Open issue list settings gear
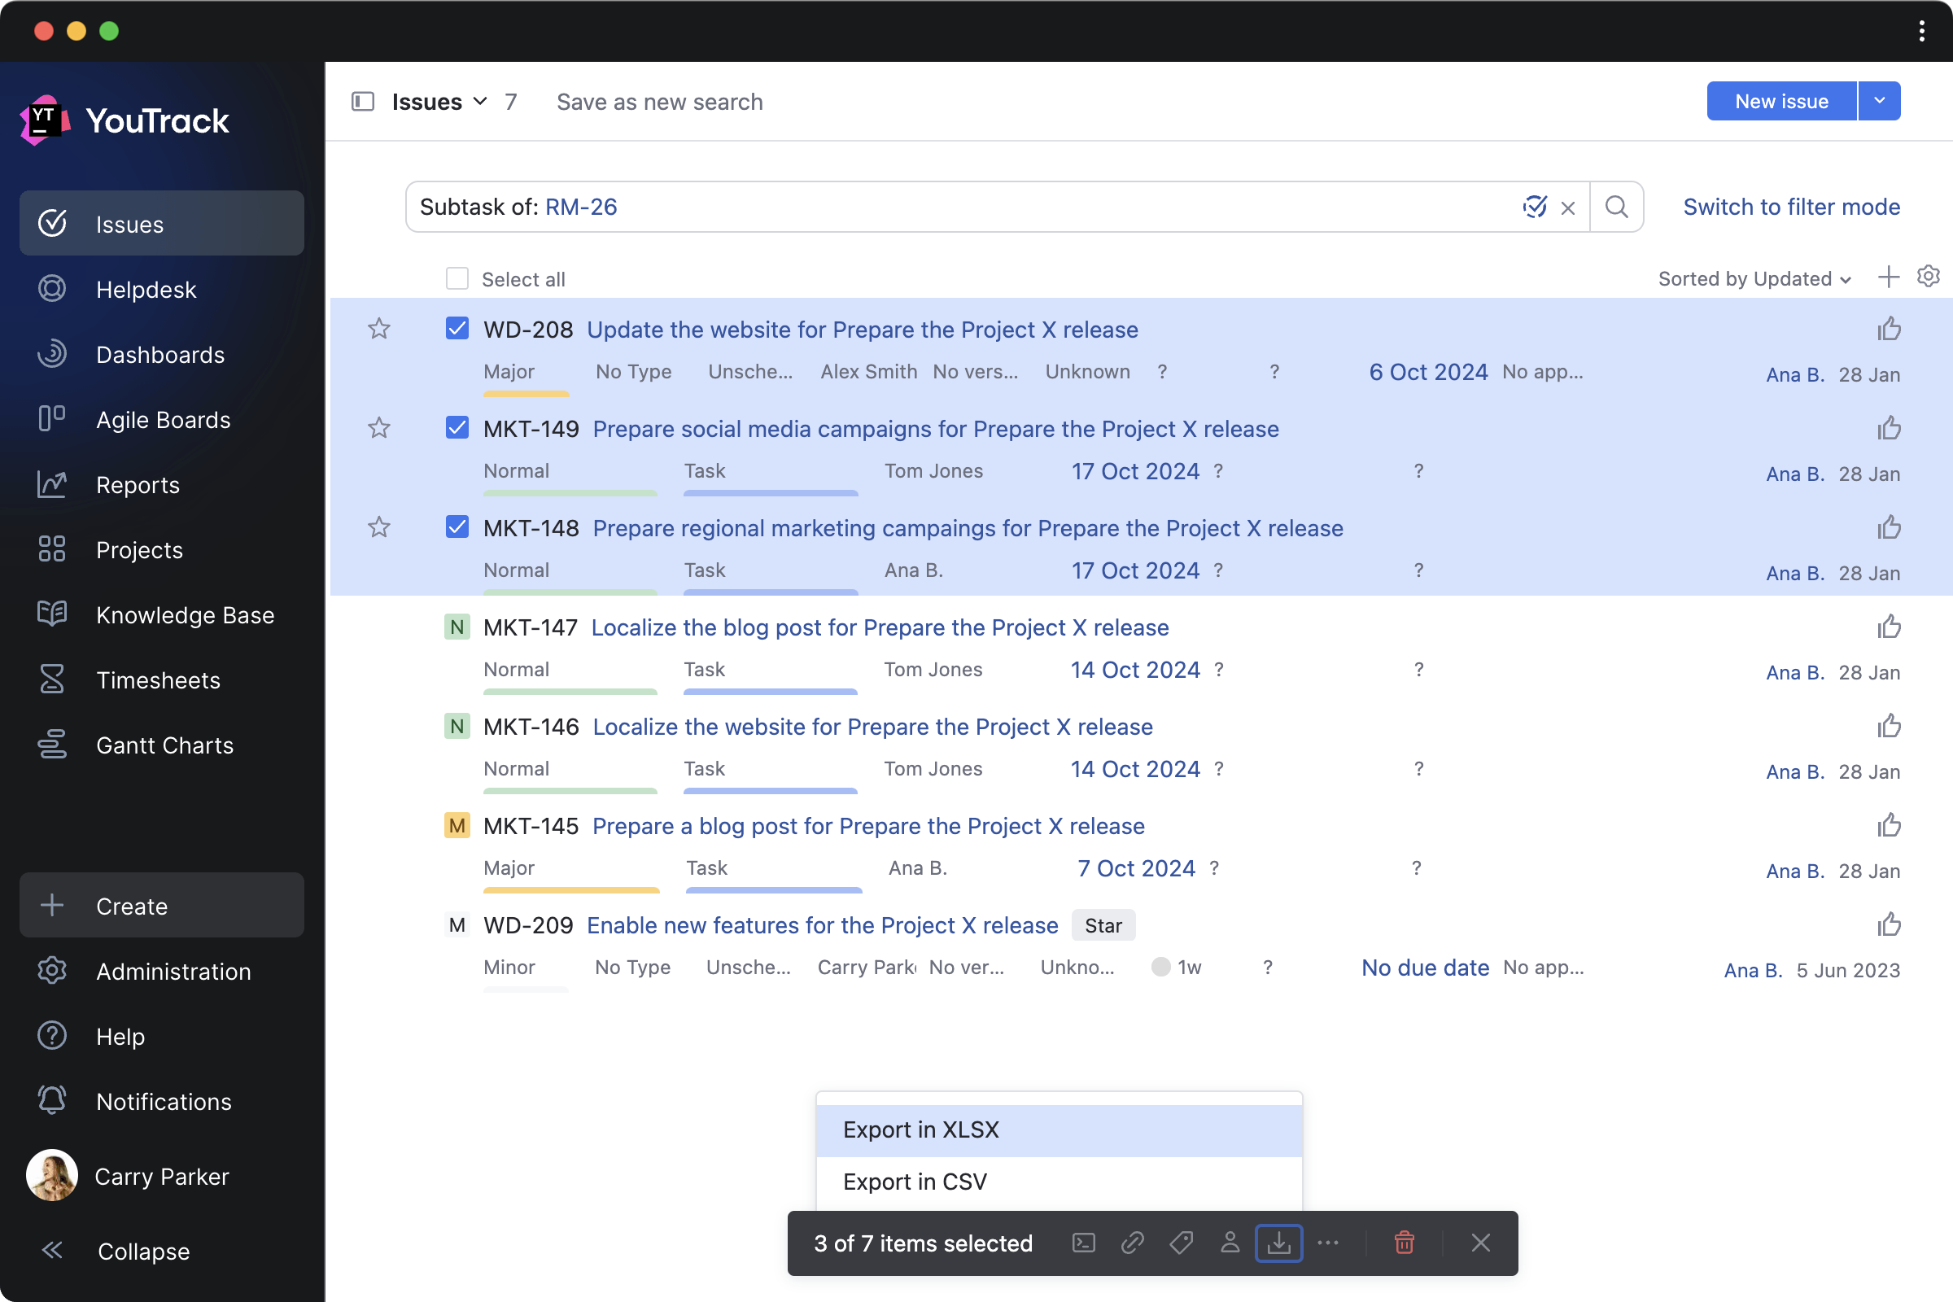1953x1302 pixels. pyautogui.click(x=1928, y=277)
